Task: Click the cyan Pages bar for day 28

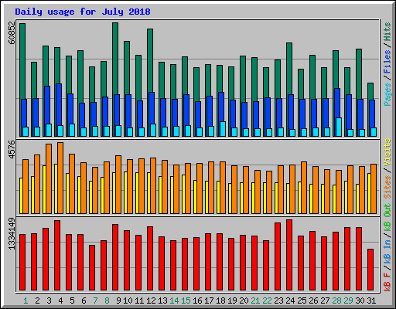Action: pyautogui.click(x=339, y=127)
